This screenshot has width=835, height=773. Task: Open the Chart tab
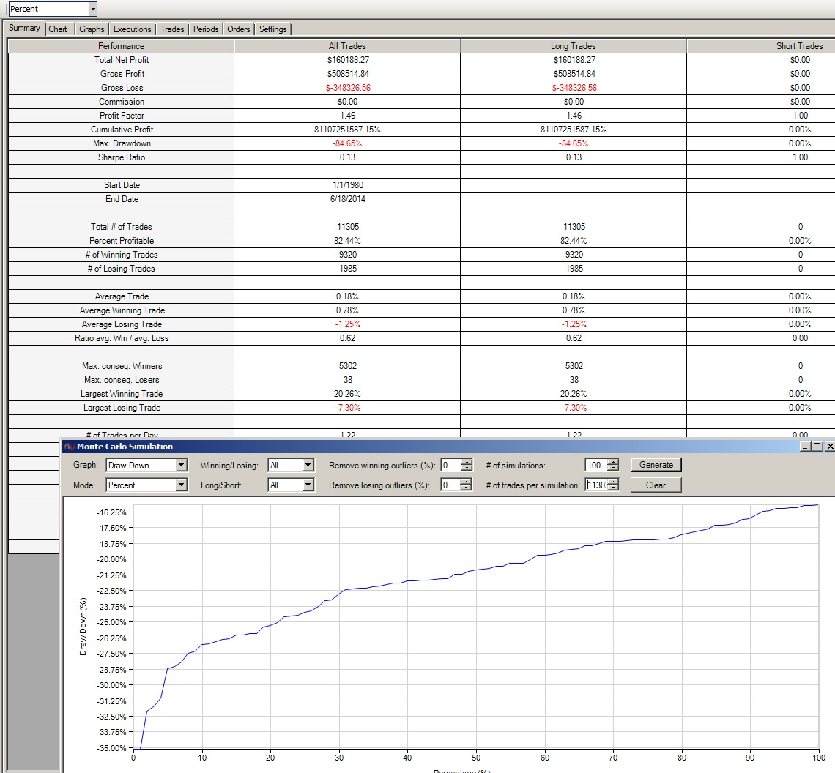click(58, 29)
